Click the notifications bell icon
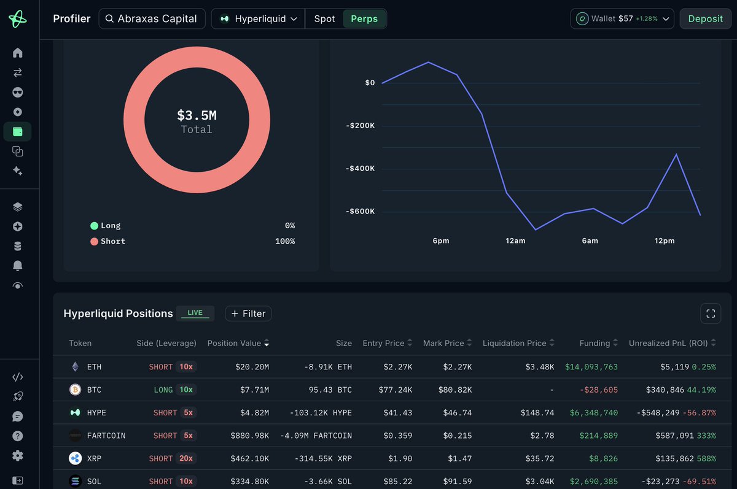This screenshot has height=489, width=737. pyautogui.click(x=17, y=266)
